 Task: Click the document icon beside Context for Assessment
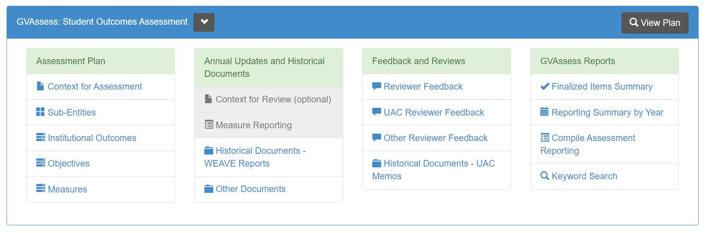pos(40,87)
